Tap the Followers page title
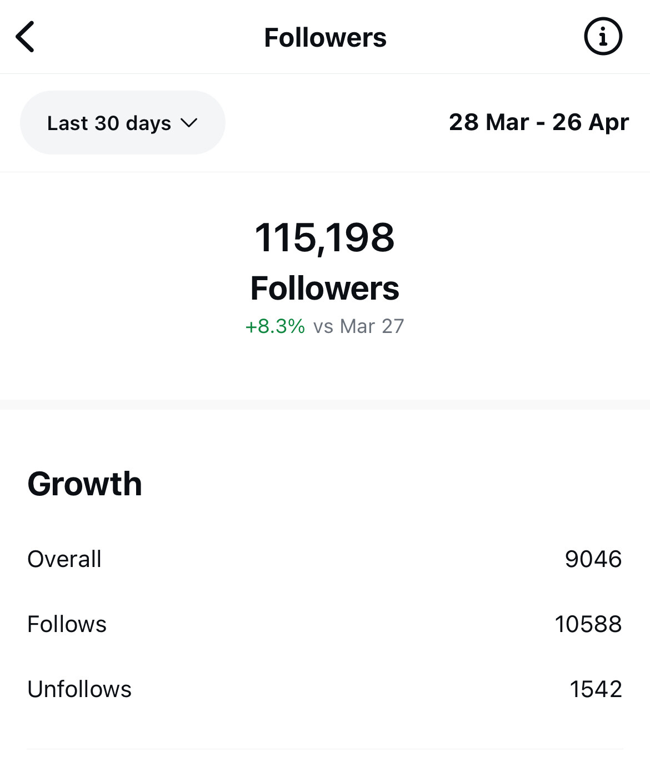 [x=325, y=38]
